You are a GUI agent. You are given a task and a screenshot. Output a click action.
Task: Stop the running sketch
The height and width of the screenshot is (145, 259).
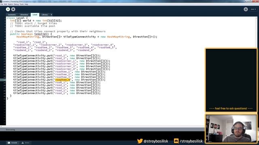click(x=13, y=9)
